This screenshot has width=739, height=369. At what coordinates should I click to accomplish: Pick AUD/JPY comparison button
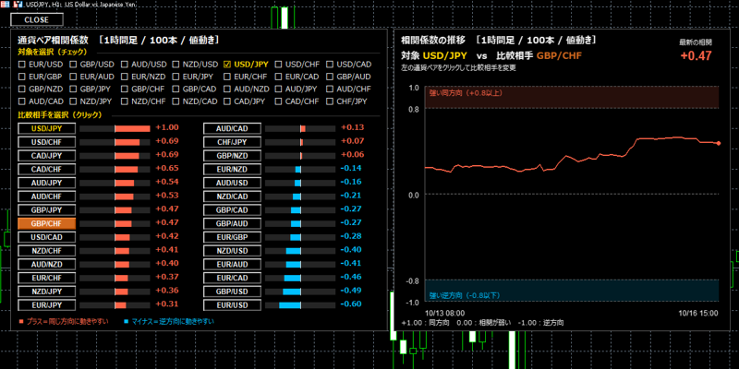[47, 183]
